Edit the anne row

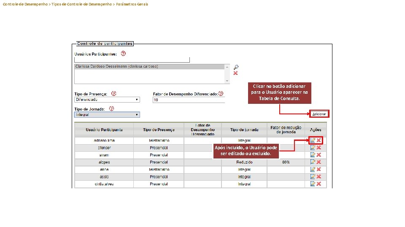point(313,169)
